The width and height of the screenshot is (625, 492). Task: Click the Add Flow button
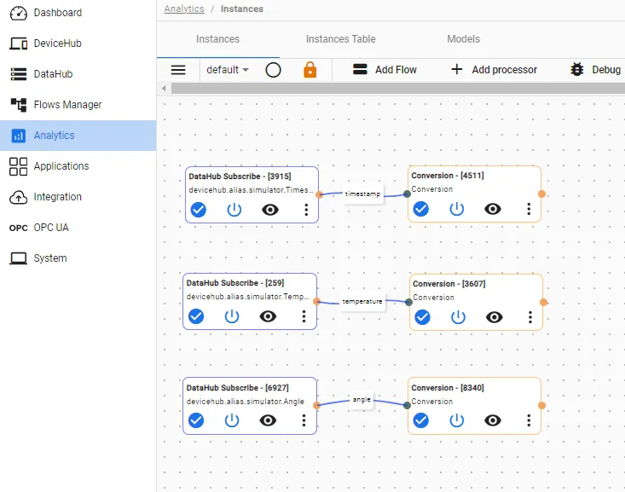tap(385, 70)
